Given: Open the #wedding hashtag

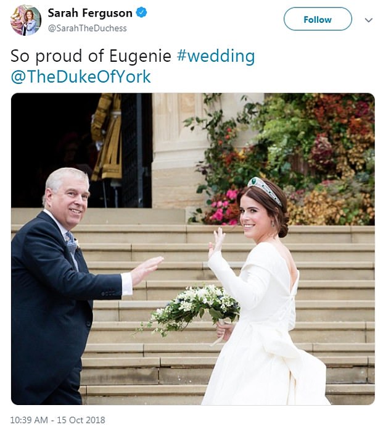Looking at the screenshot, I should (x=216, y=56).
